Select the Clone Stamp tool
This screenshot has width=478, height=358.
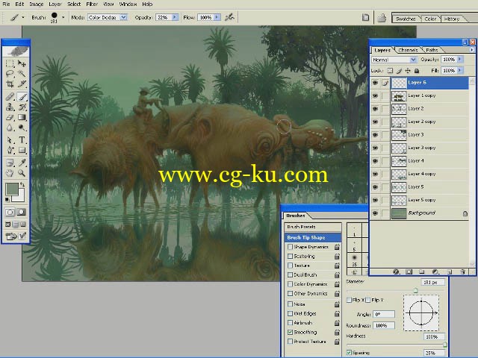click(10, 107)
